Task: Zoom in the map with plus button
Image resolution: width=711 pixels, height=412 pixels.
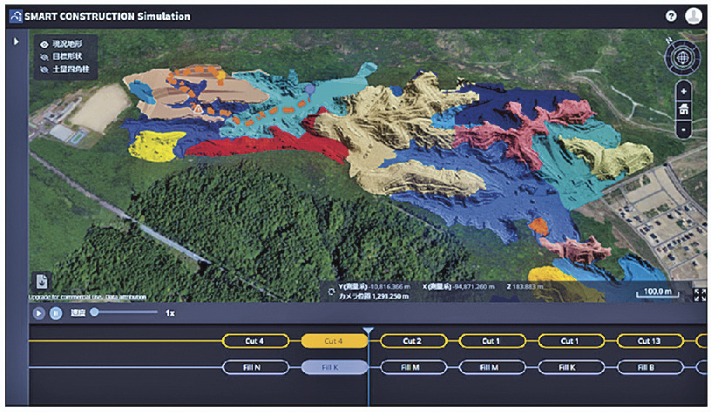Action: click(684, 91)
